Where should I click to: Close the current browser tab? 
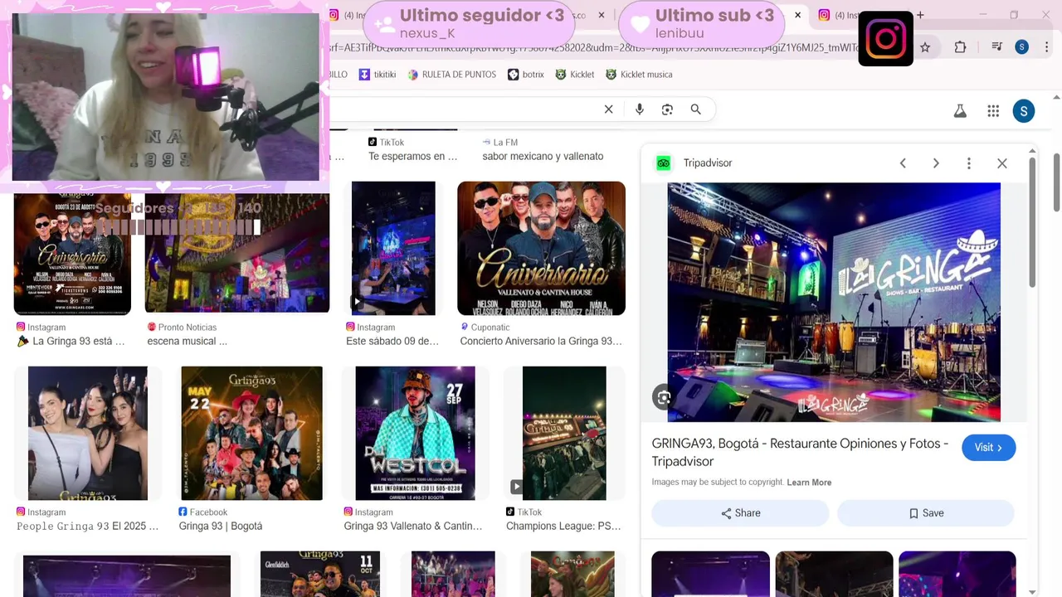tap(797, 15)
